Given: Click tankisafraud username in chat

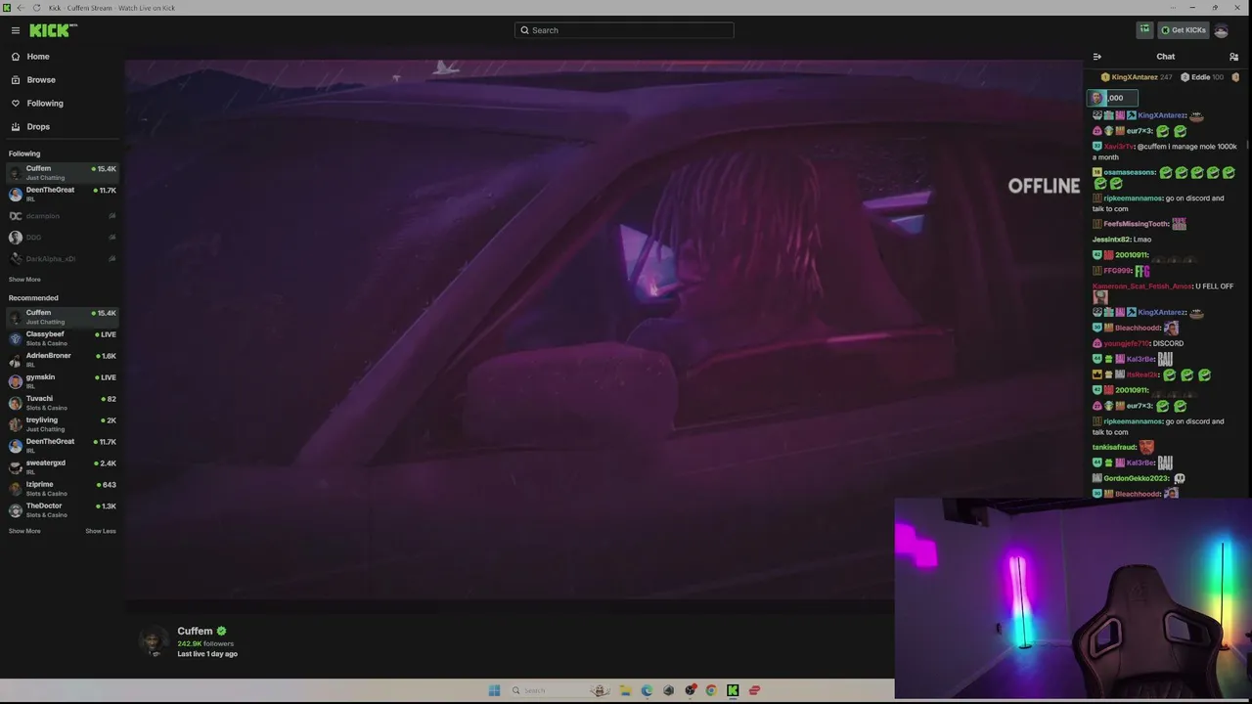Looking at the screenshot, I should (1115, 448).
